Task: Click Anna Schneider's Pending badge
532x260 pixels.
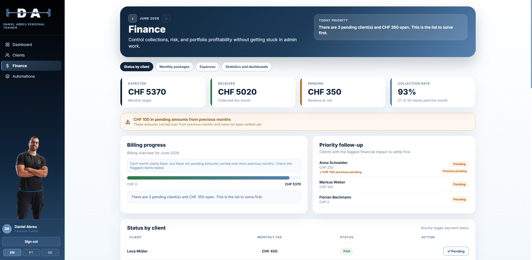Action: 459,164
